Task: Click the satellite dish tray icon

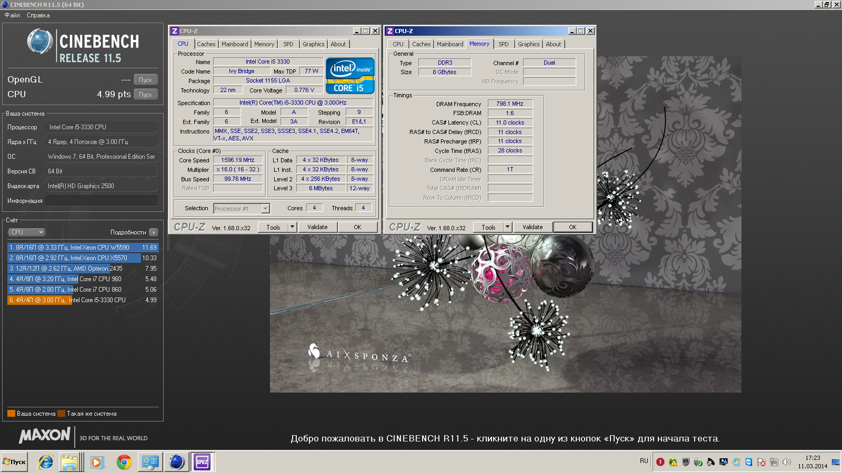Action: [x=711, y=462]
